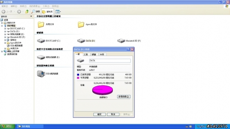
Task: Open the View menu
Action: click(23, 6)
